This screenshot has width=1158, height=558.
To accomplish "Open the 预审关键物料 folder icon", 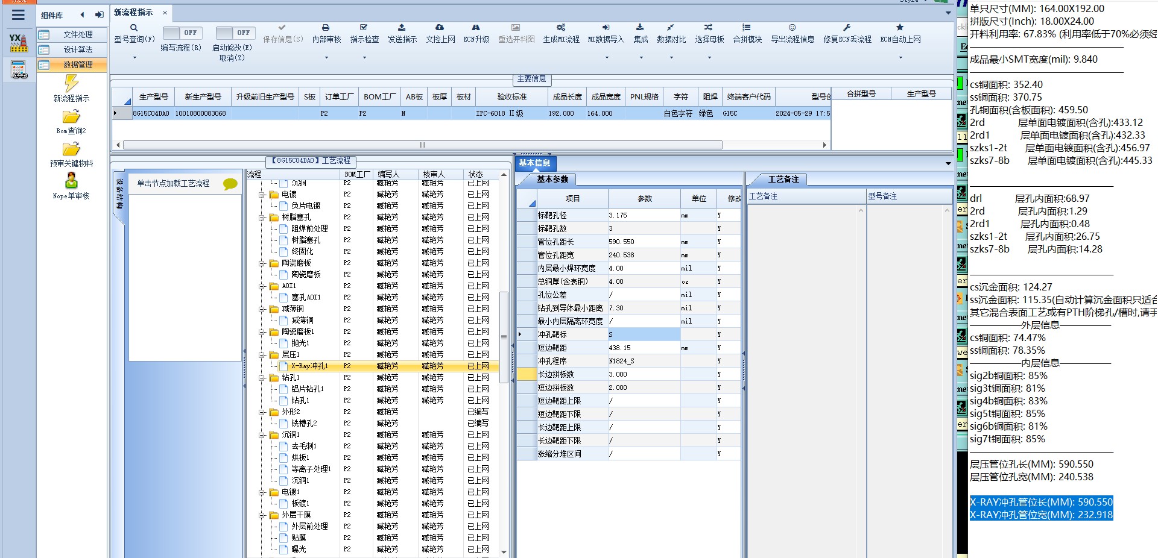I will click(x=71, y=148).
